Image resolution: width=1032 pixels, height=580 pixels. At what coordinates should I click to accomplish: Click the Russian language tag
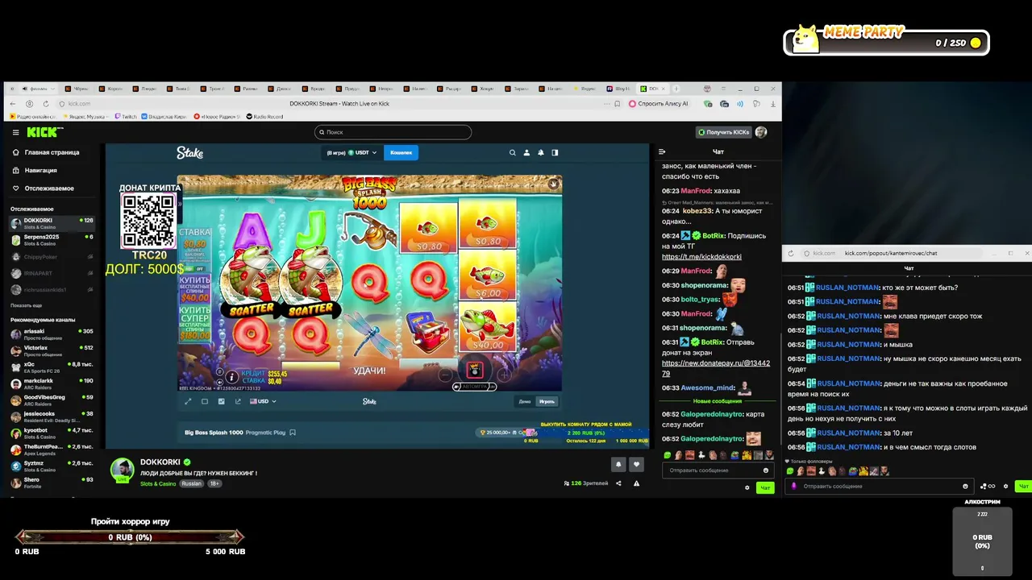point(192,484)
